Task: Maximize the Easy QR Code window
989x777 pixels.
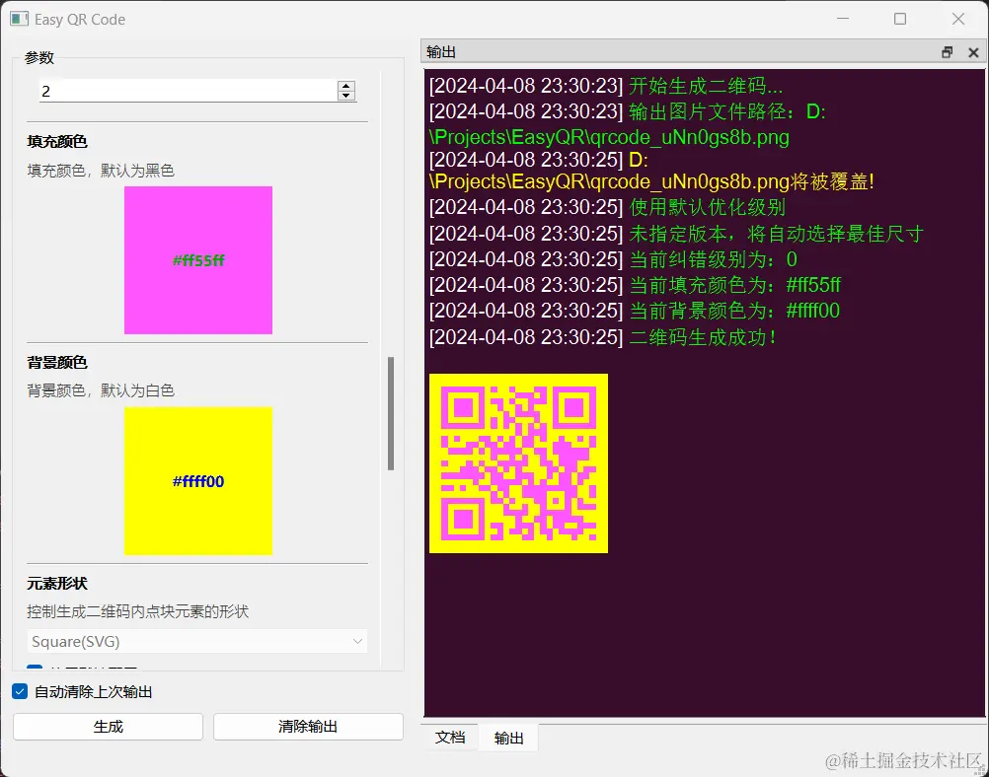Action: [900, 19]
